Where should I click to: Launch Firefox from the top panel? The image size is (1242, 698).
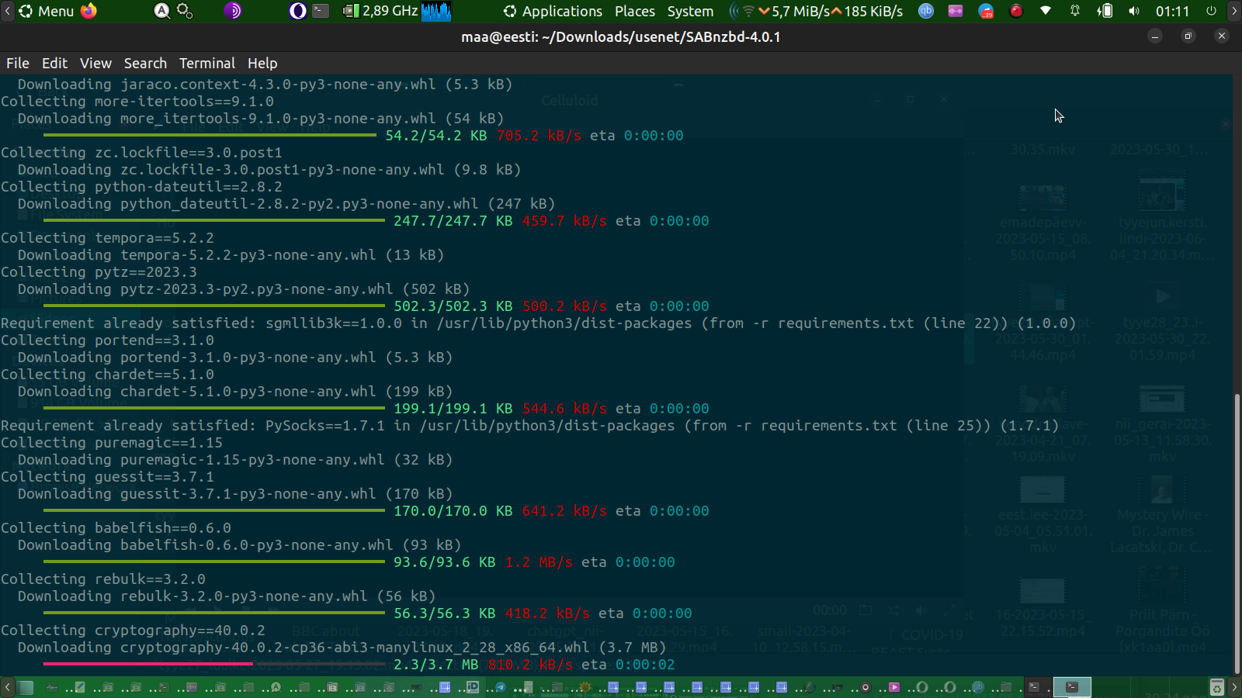click(89, 11)
